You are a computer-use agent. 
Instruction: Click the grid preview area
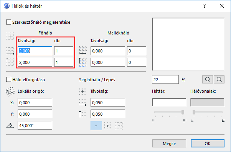tap(188, 44)
